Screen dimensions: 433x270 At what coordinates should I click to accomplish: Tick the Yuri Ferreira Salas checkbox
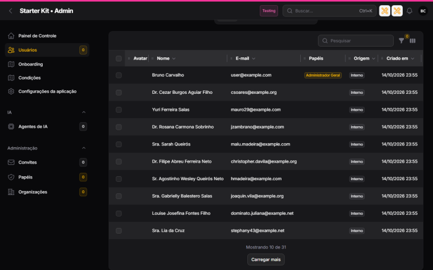coord(119,110)
